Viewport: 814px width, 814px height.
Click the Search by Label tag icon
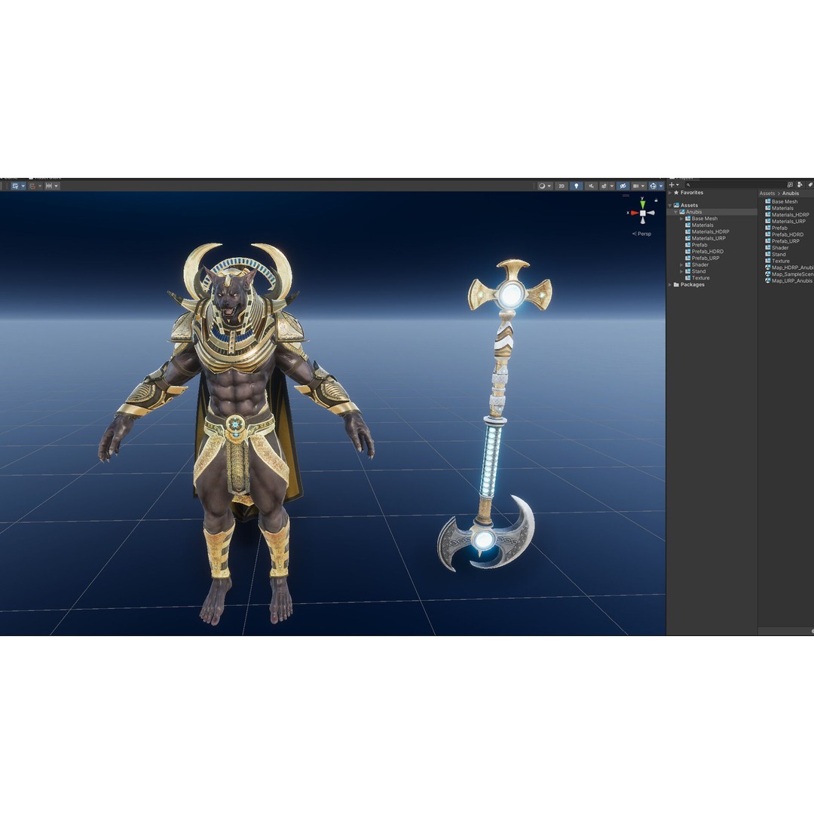810,185
